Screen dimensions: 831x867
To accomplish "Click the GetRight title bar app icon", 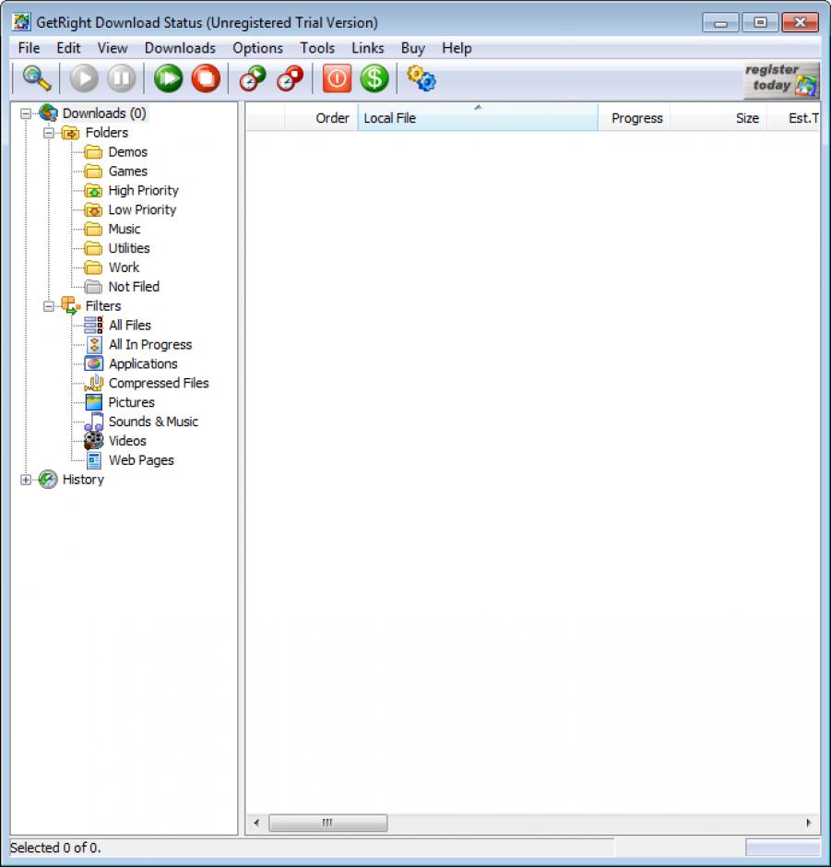I will point(21,22).
